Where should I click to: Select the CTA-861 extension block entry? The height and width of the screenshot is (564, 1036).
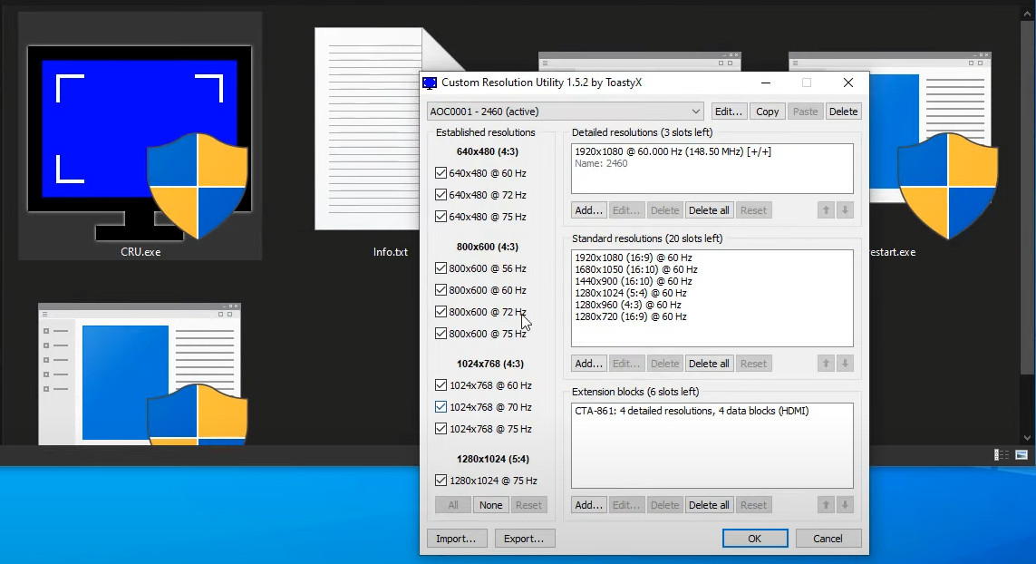(x=692, y=411)
